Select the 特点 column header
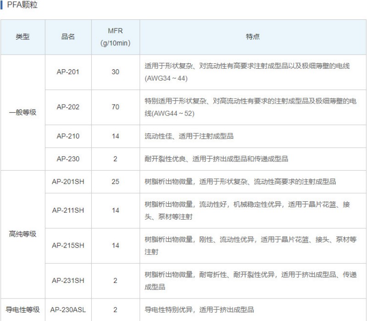 [252, 37]
